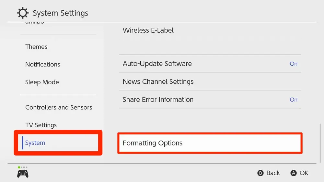
Task: Open News Channel Settings
Action: (210, 81)
